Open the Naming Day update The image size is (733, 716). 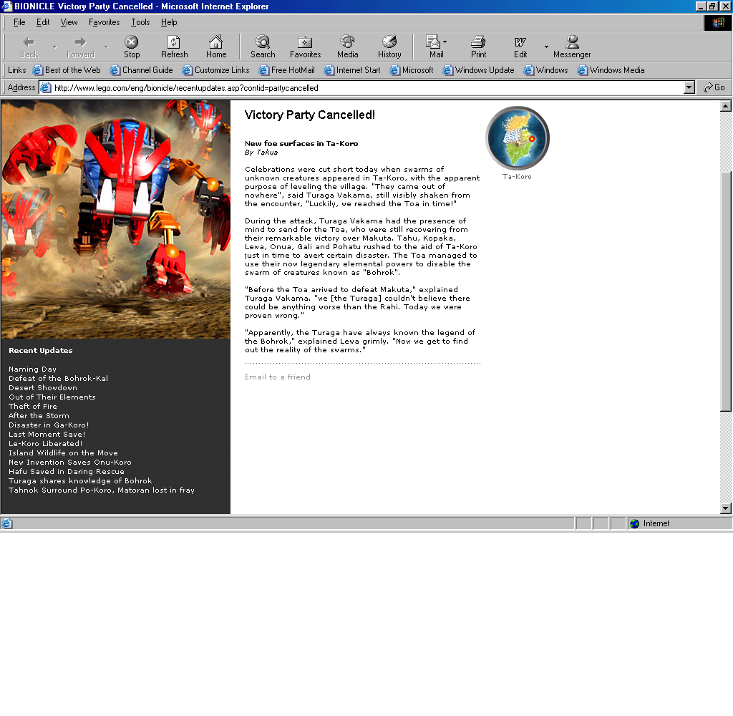[32, 369]
